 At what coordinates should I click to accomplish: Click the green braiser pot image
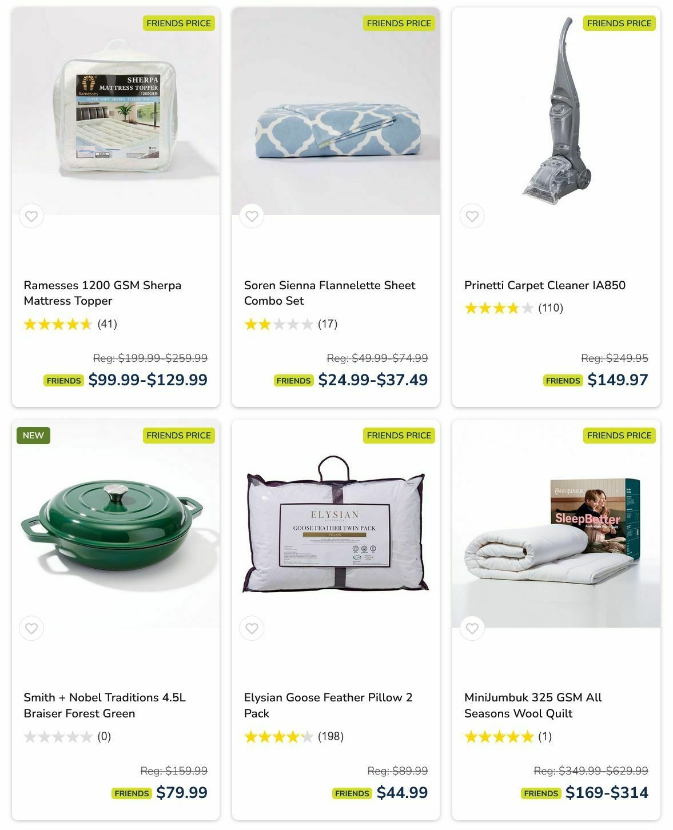pos(116,523)
